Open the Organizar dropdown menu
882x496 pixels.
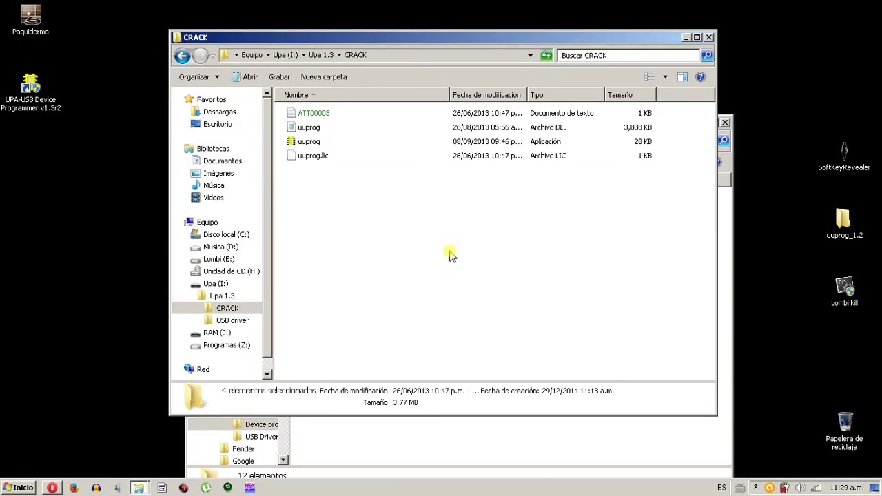(199, 77)
